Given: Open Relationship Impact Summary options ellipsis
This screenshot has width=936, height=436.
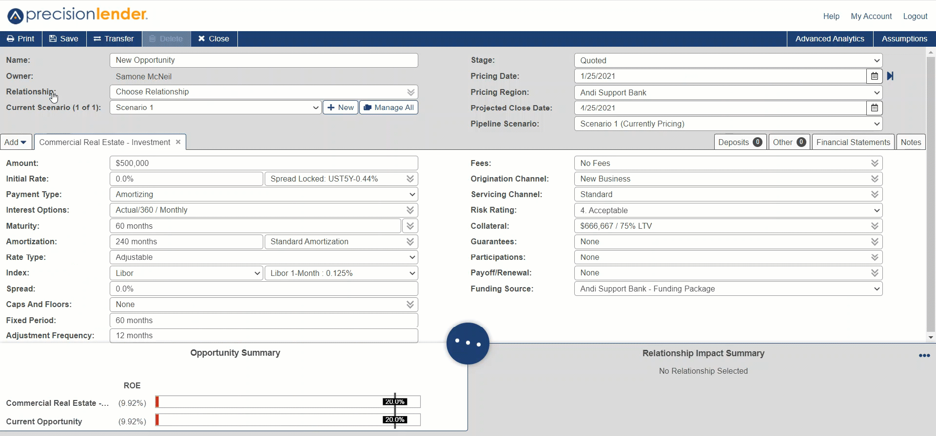Looking at the screenshot, I should click(x=924, y=356).
